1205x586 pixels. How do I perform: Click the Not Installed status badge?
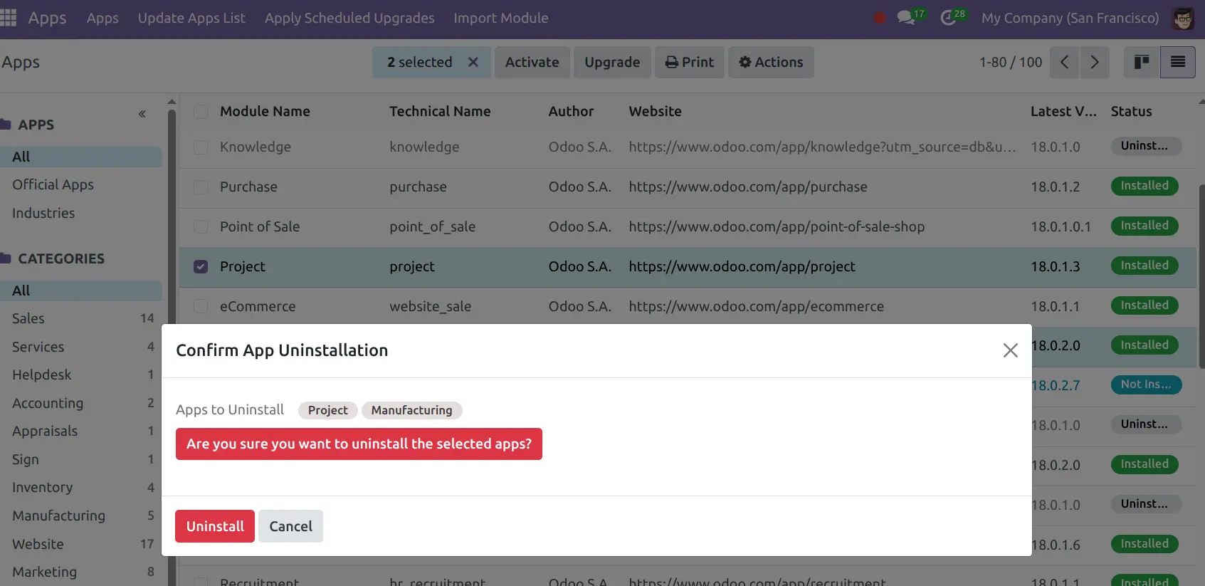pos(1146,384)
